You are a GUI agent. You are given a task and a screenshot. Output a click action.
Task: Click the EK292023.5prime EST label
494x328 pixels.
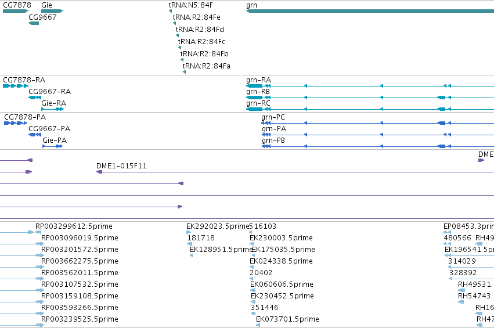point(217,226)
